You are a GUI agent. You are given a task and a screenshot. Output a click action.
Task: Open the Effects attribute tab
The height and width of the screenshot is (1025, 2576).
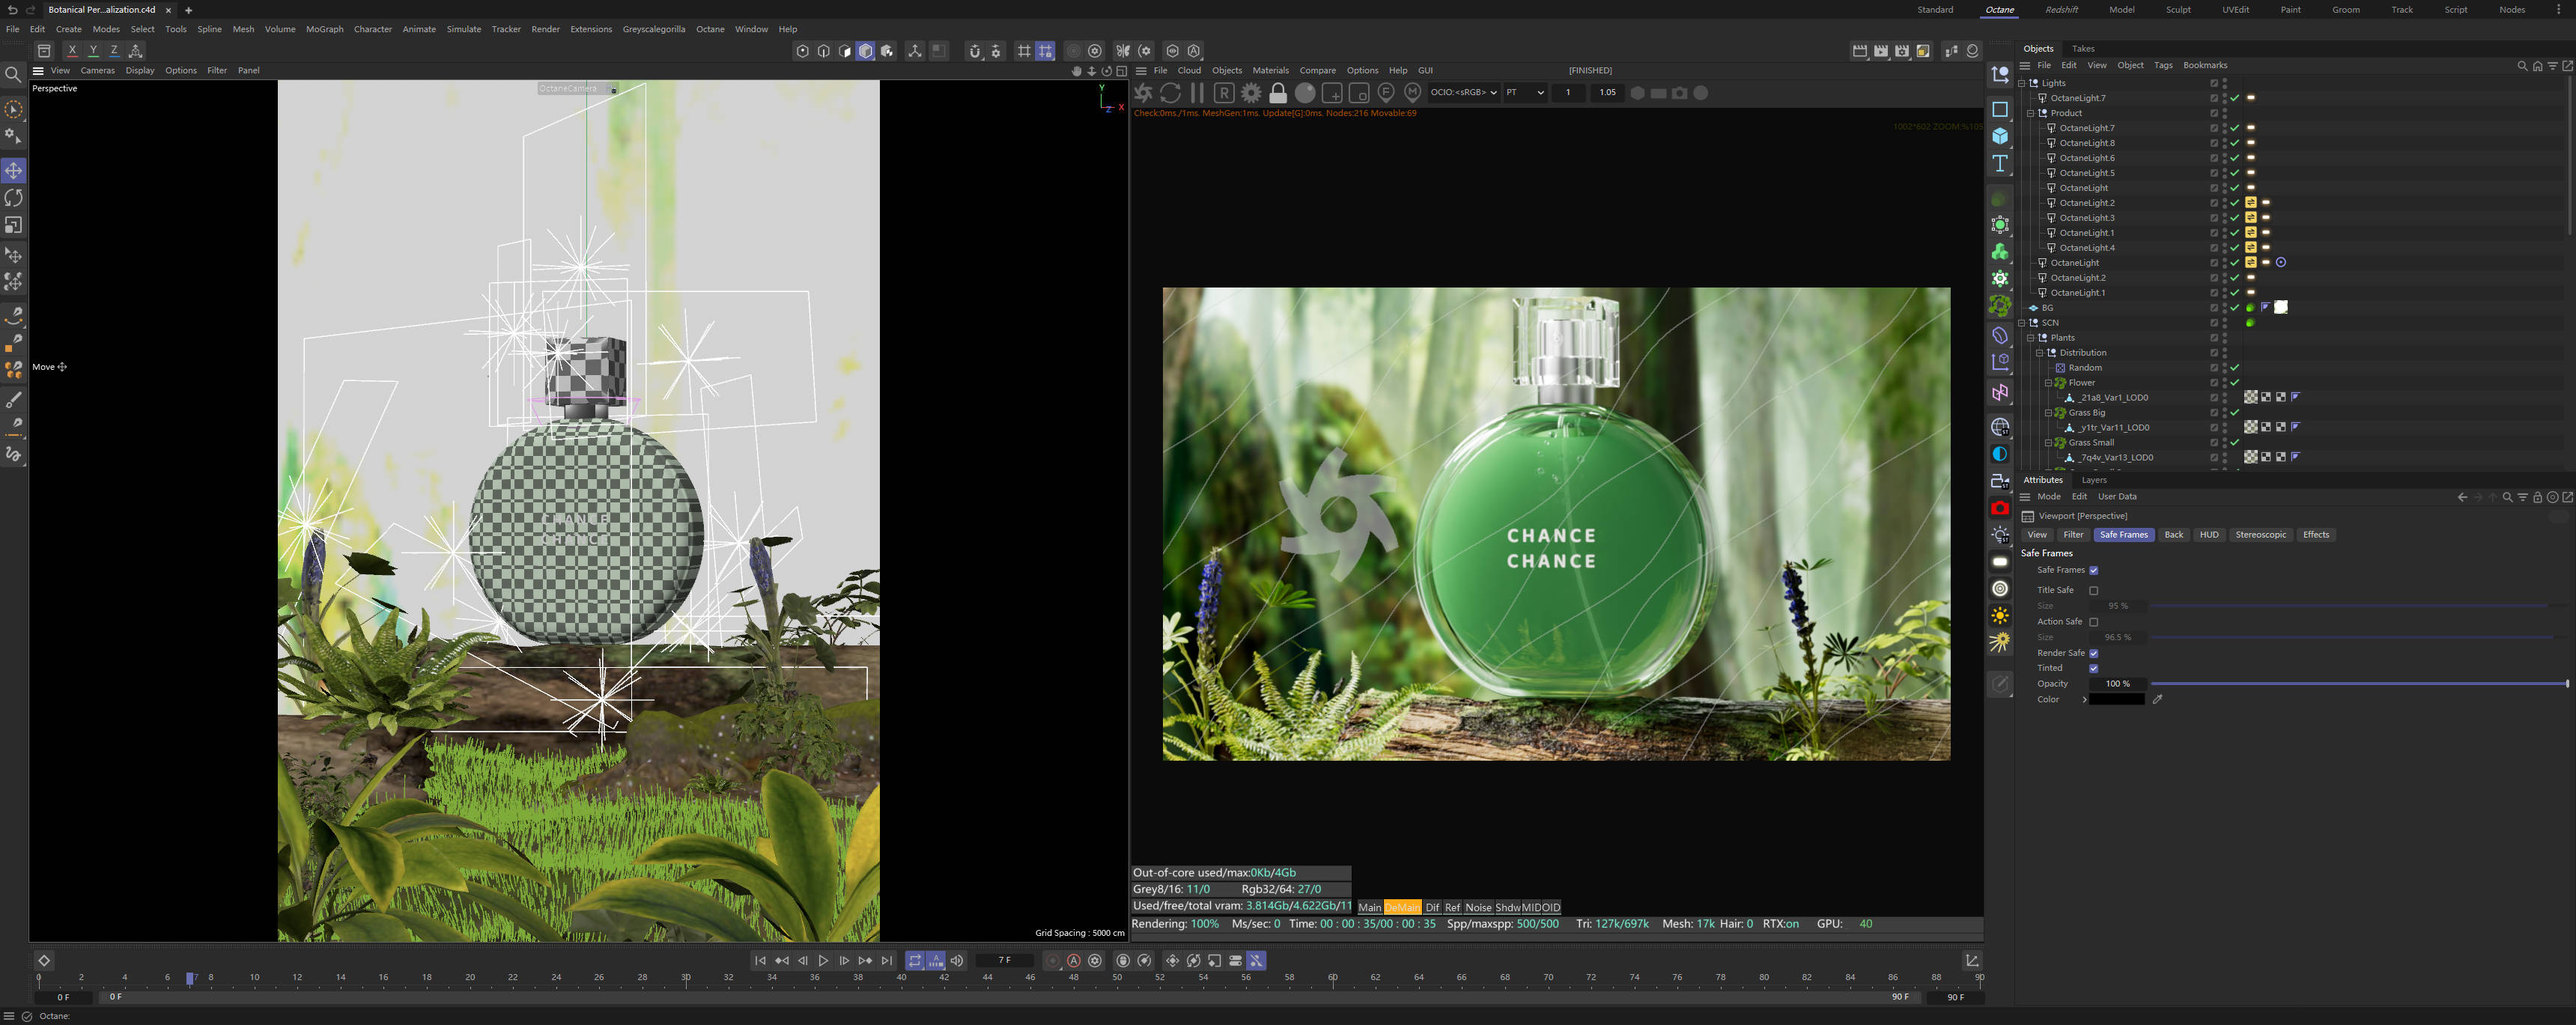[2316, 535]
